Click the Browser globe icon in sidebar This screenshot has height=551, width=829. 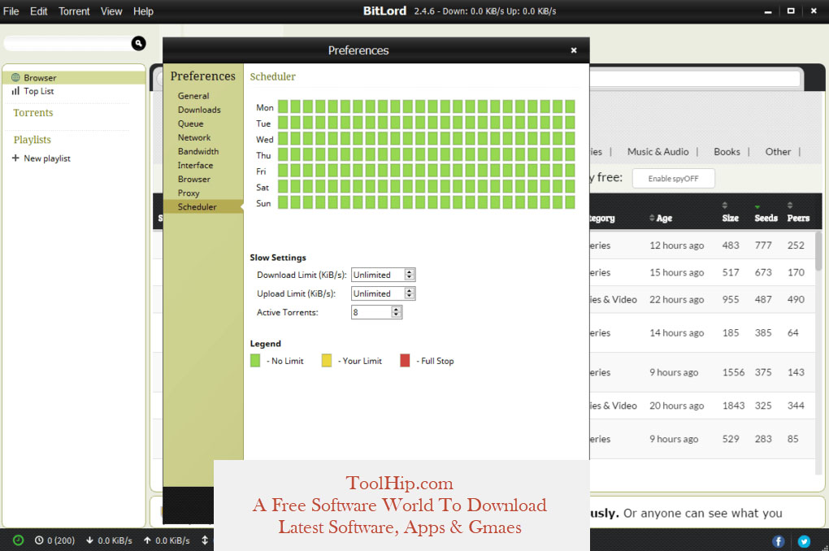[x=16, y=77]
